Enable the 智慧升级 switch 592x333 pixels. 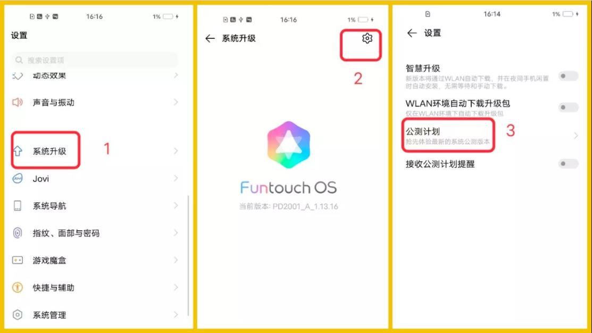pos(568,76)
